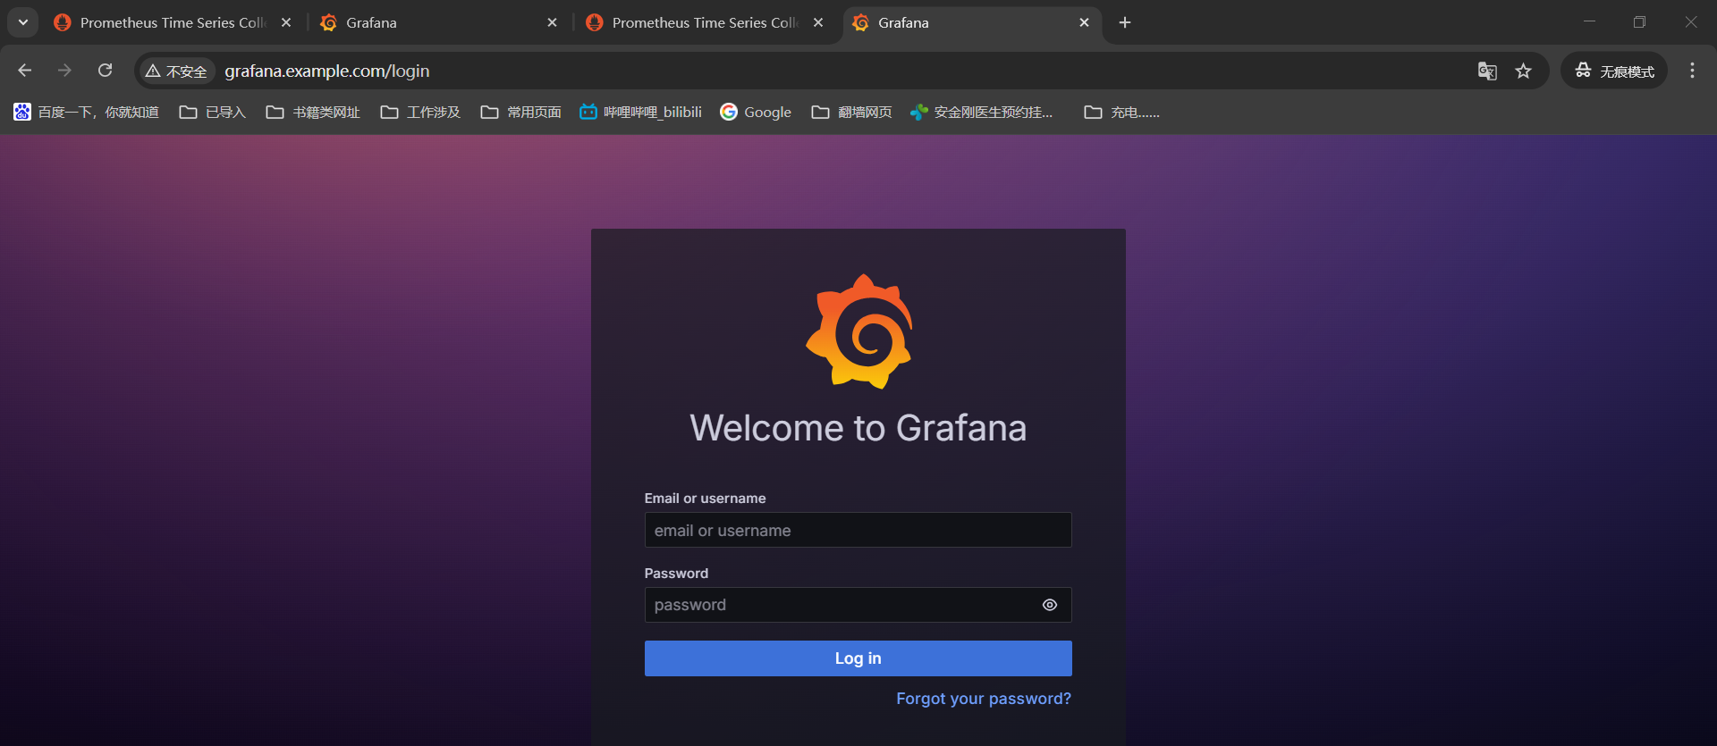Open the 常用页面 bookmarks folder
1717x746 pixels.
tap(520, 112)
